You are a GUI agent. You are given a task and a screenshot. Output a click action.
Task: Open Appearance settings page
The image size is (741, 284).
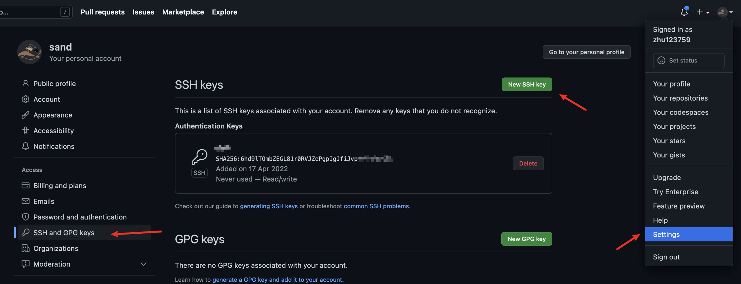(85, 115)
